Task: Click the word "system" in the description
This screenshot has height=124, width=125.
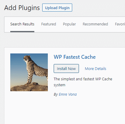Action: pos(60,85)
